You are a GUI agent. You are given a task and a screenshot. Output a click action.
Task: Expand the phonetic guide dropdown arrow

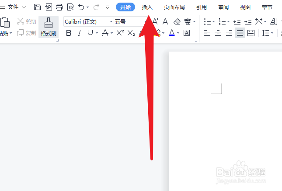pyautogui.click(x=195, y=22)
